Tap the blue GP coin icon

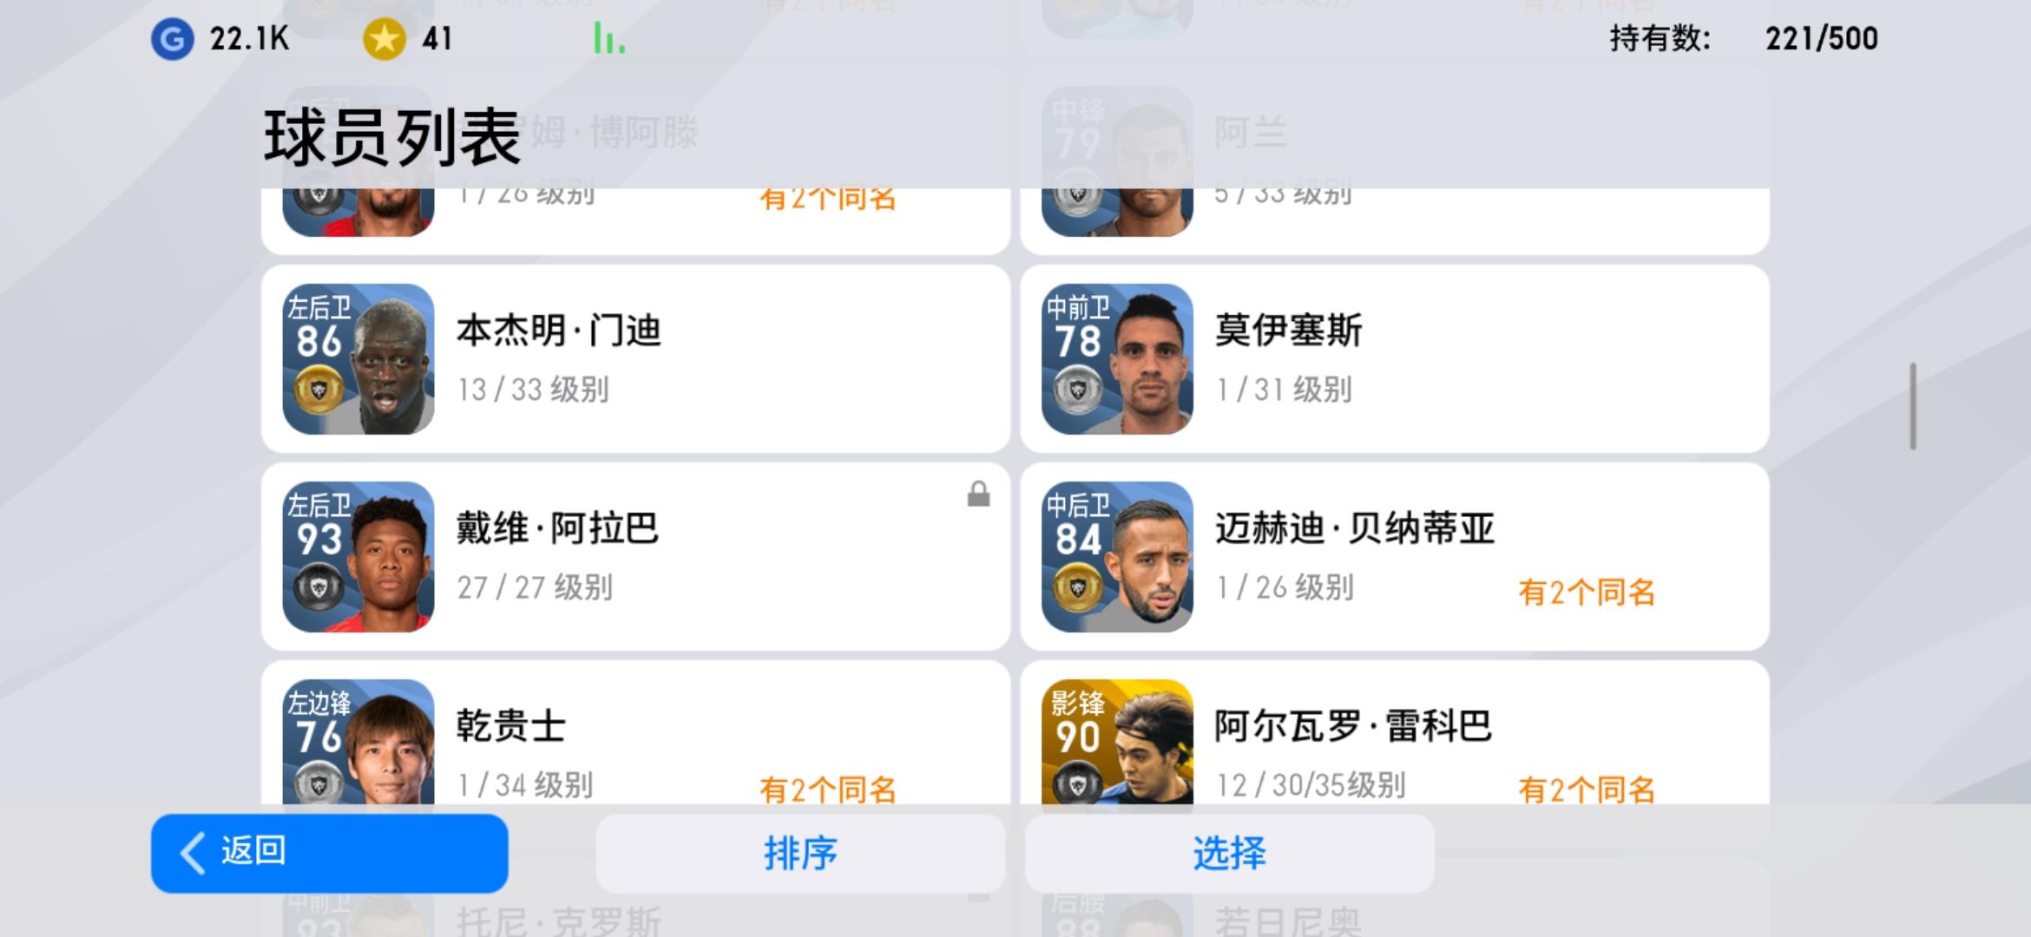pyautogui.click(x=172, y=39)
